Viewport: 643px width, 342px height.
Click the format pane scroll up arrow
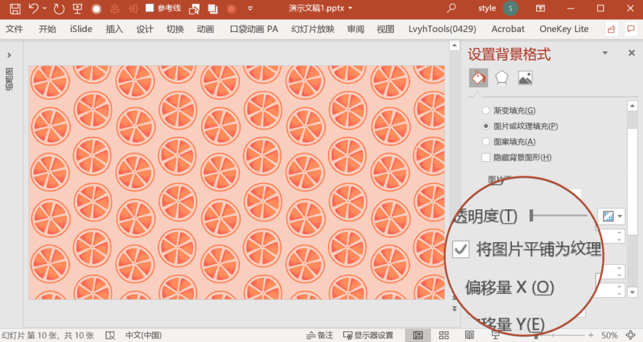[x=632, y=106]
